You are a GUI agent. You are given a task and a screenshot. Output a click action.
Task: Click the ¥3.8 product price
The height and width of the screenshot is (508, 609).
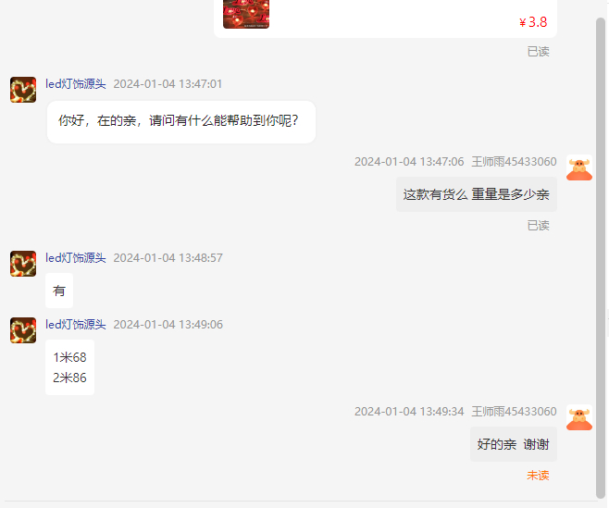[x=533, y=22]
